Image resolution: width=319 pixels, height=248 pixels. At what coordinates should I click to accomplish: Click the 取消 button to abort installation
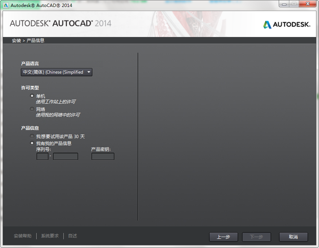(x=293, y=237)
